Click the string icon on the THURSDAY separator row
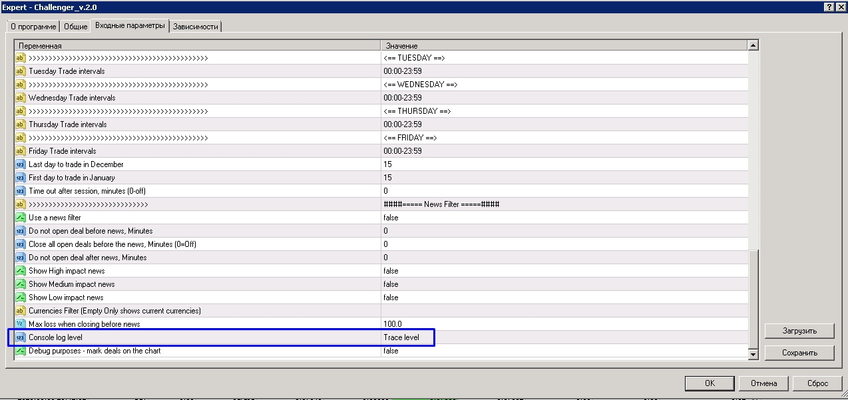Viewport: 848px width, 400px height. [x=20, y=111]
